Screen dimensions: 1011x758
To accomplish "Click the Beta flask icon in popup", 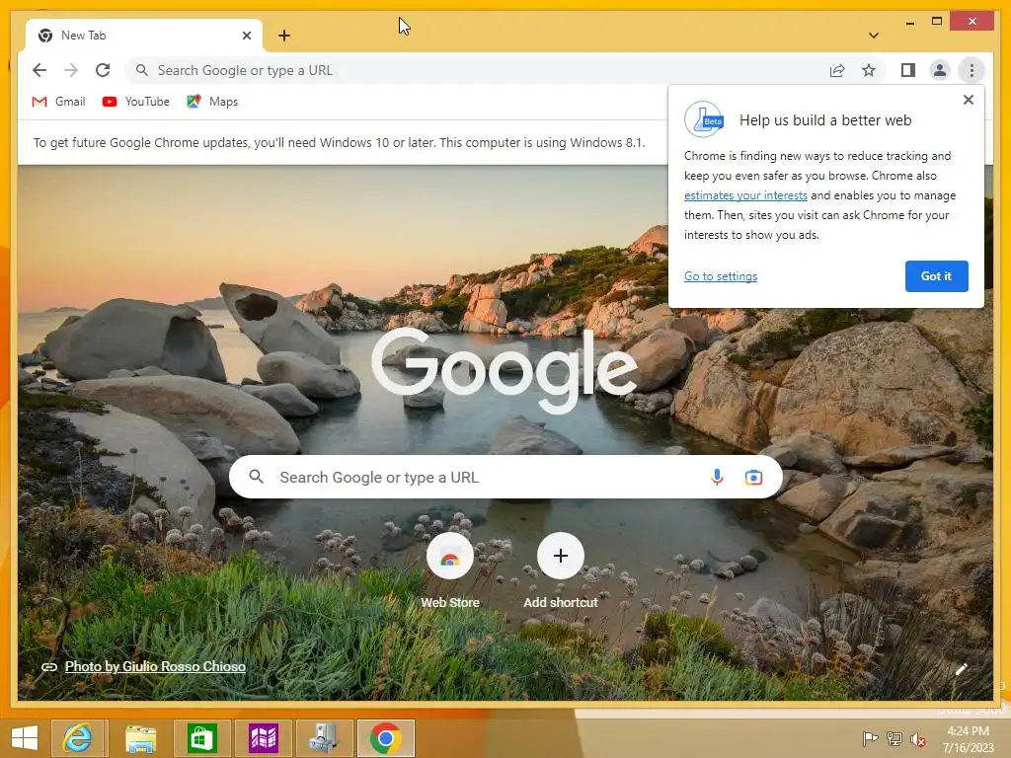I will (x=704, y=119).
